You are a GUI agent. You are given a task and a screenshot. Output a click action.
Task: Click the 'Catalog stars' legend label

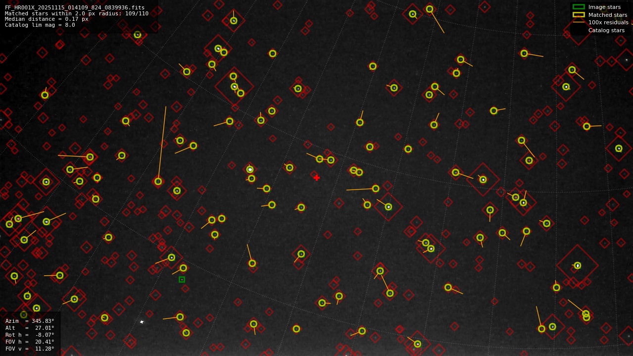click(606, 30)
